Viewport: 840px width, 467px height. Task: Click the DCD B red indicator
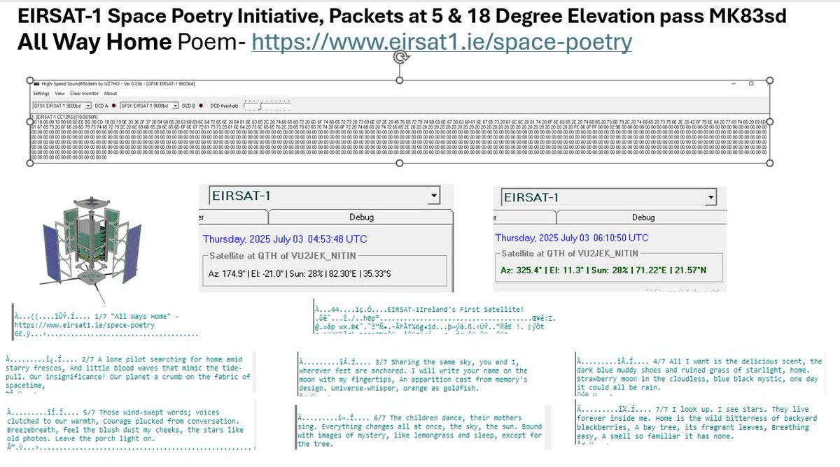click(201, 106)
